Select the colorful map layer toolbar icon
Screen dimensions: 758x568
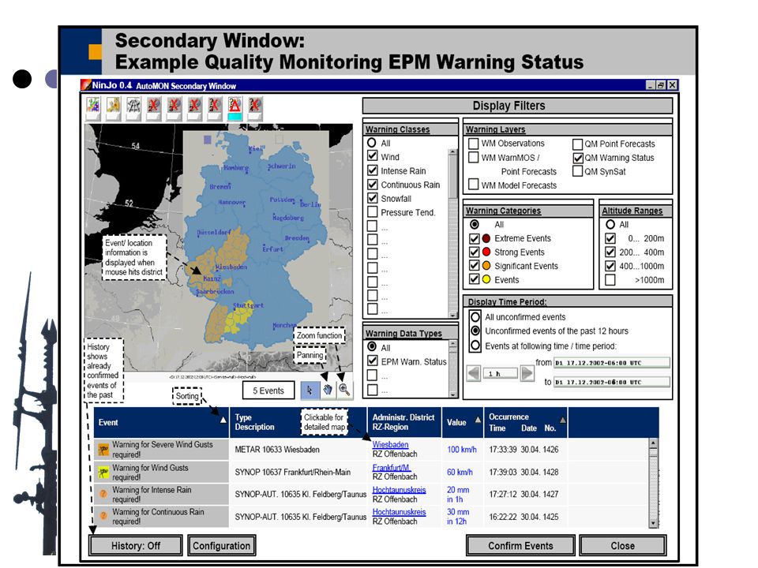coord(93,109)
